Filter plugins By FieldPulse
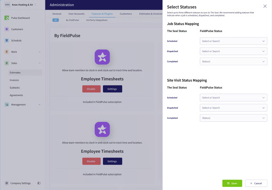 (72, 20)
